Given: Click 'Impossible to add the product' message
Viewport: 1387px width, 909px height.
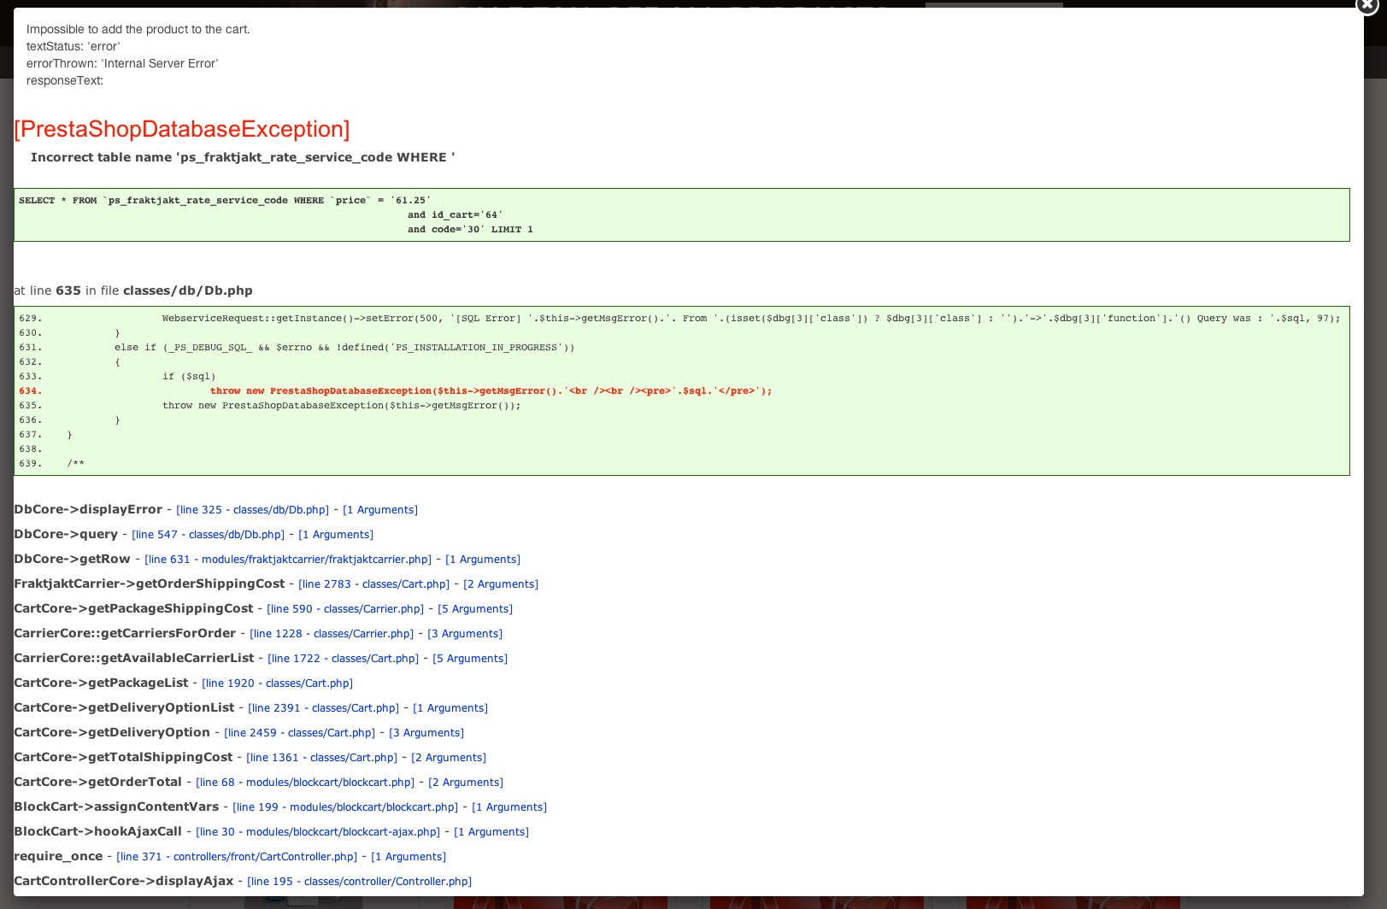Looking at the screenshot, I should (x=138, y=29).
